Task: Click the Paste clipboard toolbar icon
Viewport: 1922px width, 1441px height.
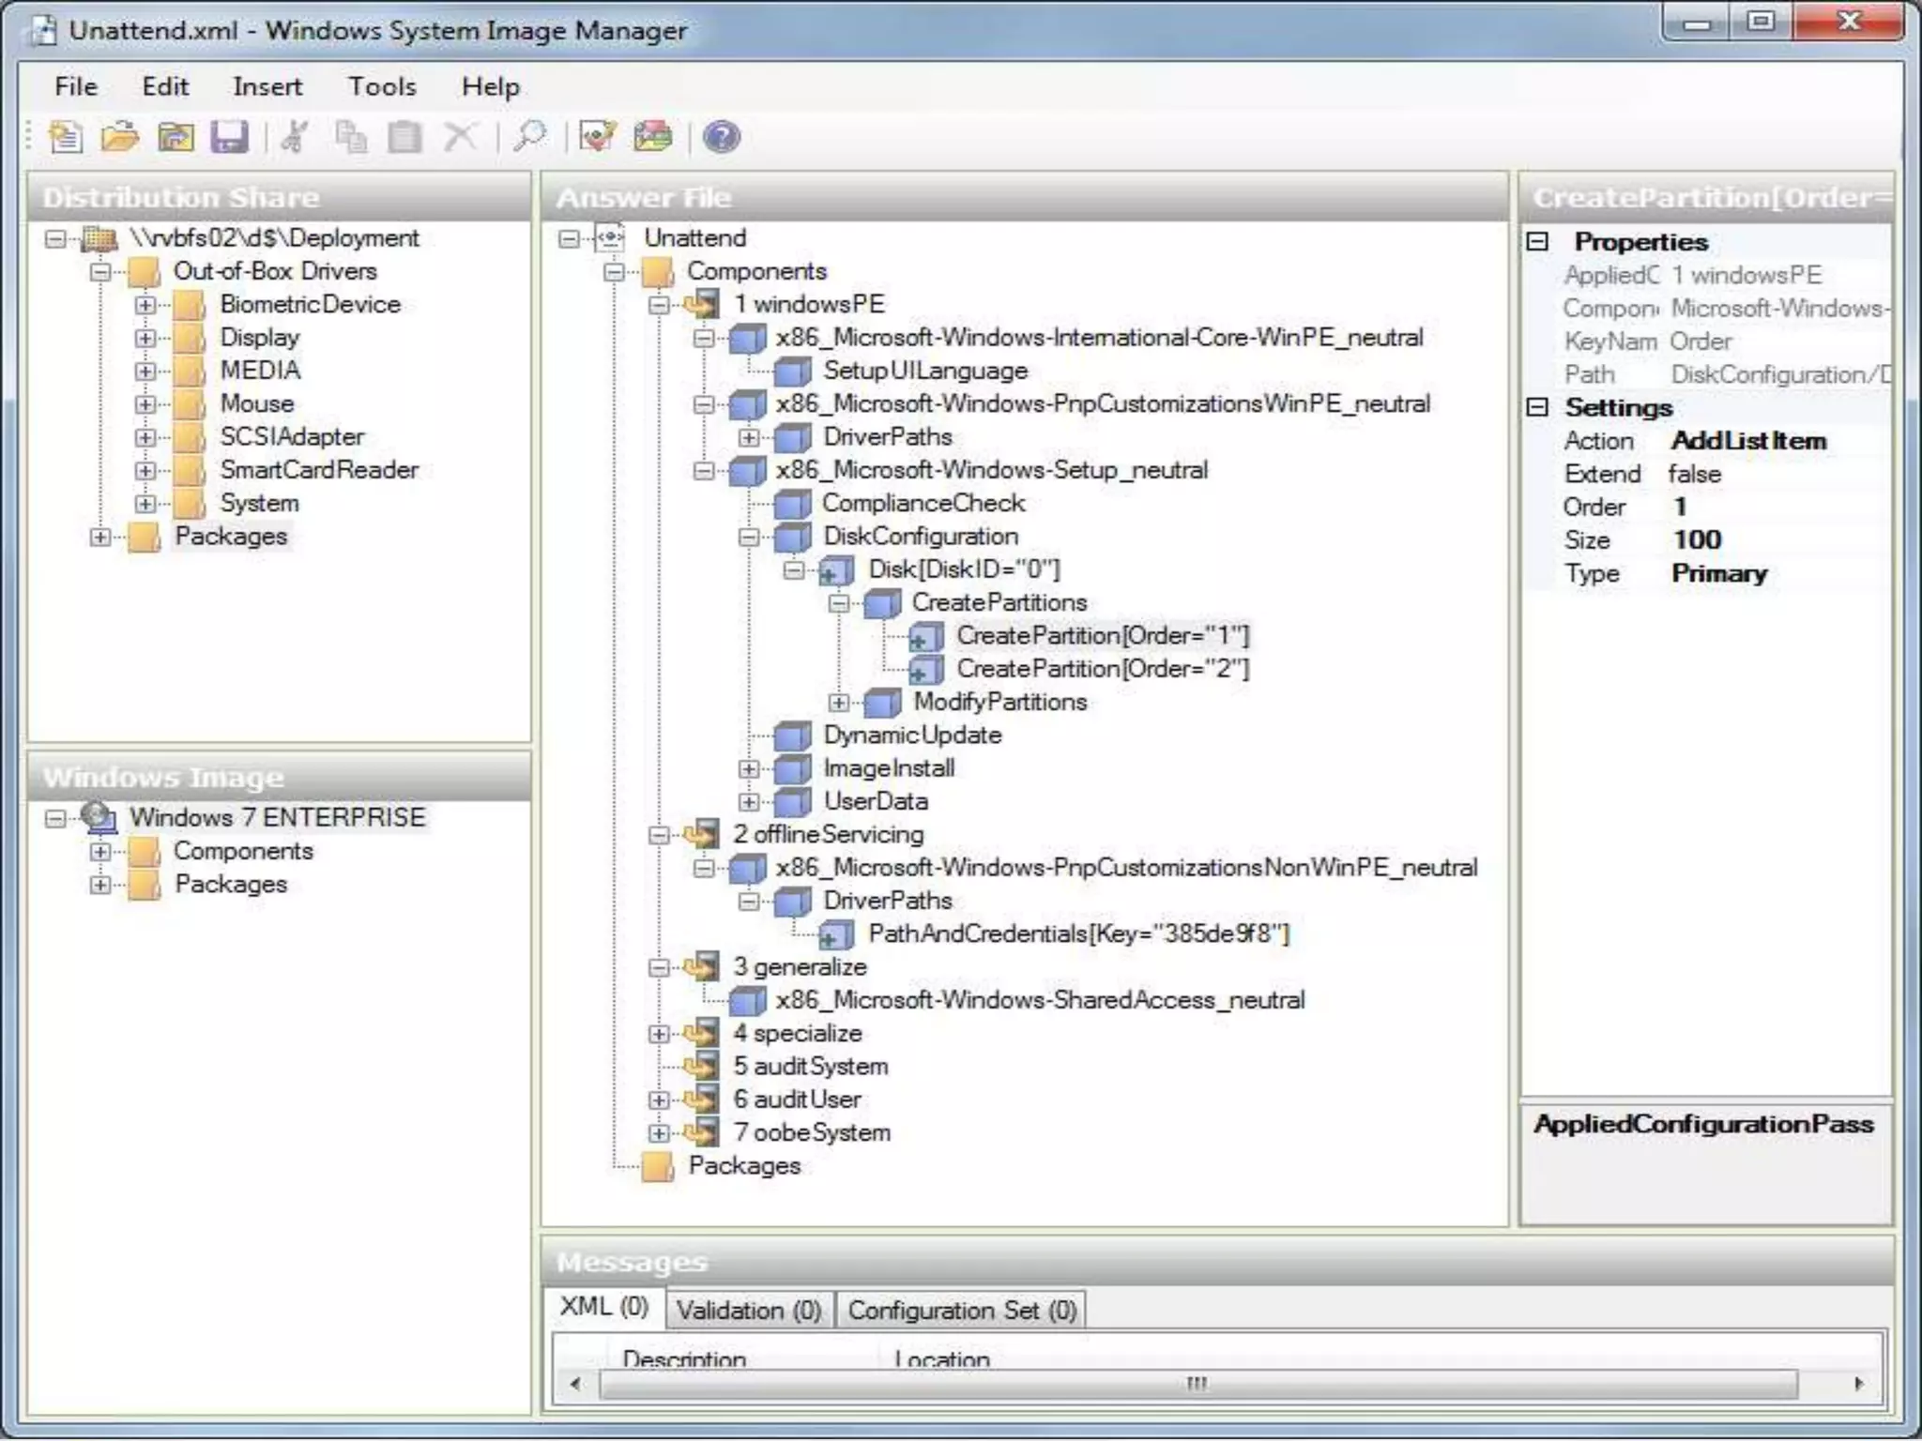Action: [x=405, y=137]
